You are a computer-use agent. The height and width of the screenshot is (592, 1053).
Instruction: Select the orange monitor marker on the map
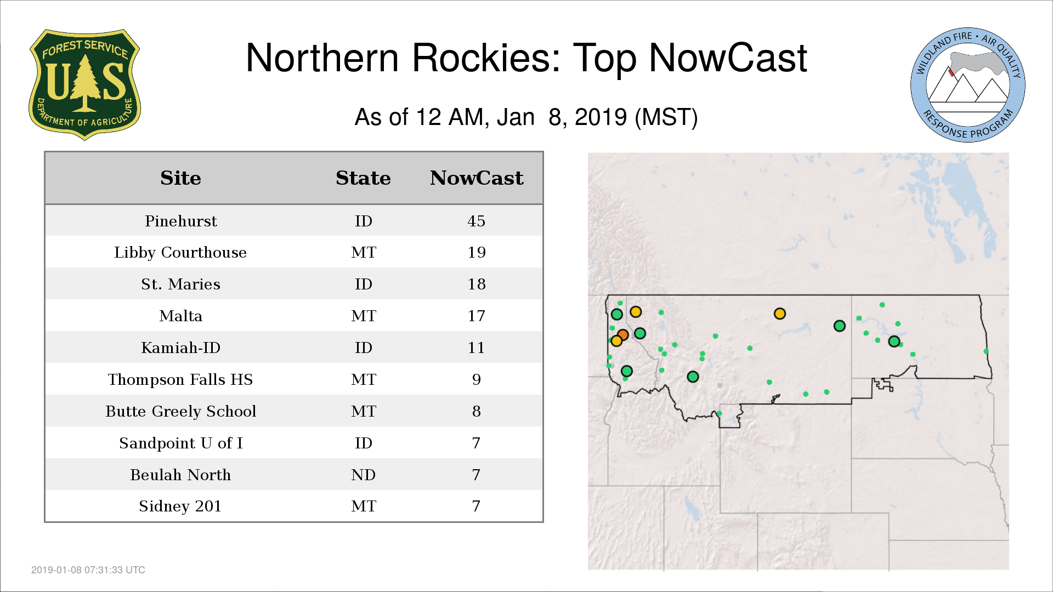[x=622, y=334]
